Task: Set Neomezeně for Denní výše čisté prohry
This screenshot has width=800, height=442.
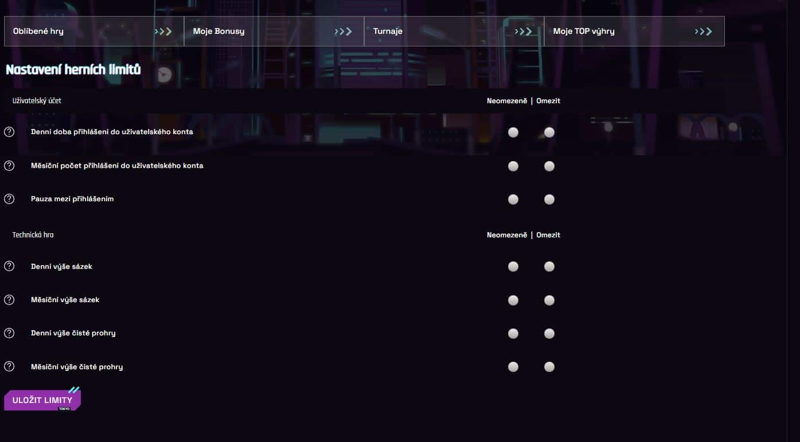Action: pyautogui.click(x=513, y=334)
